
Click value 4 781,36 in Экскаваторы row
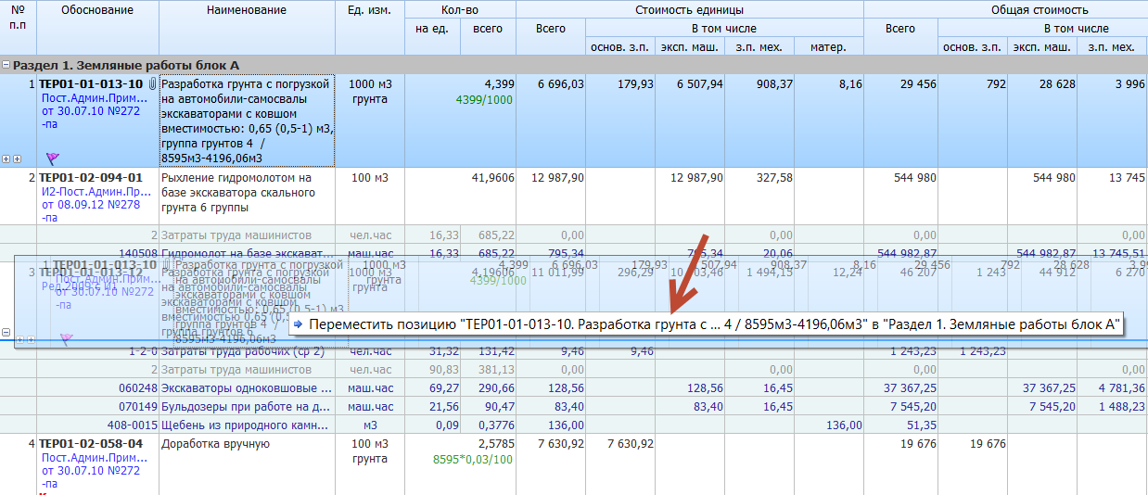pos(1120,387)
